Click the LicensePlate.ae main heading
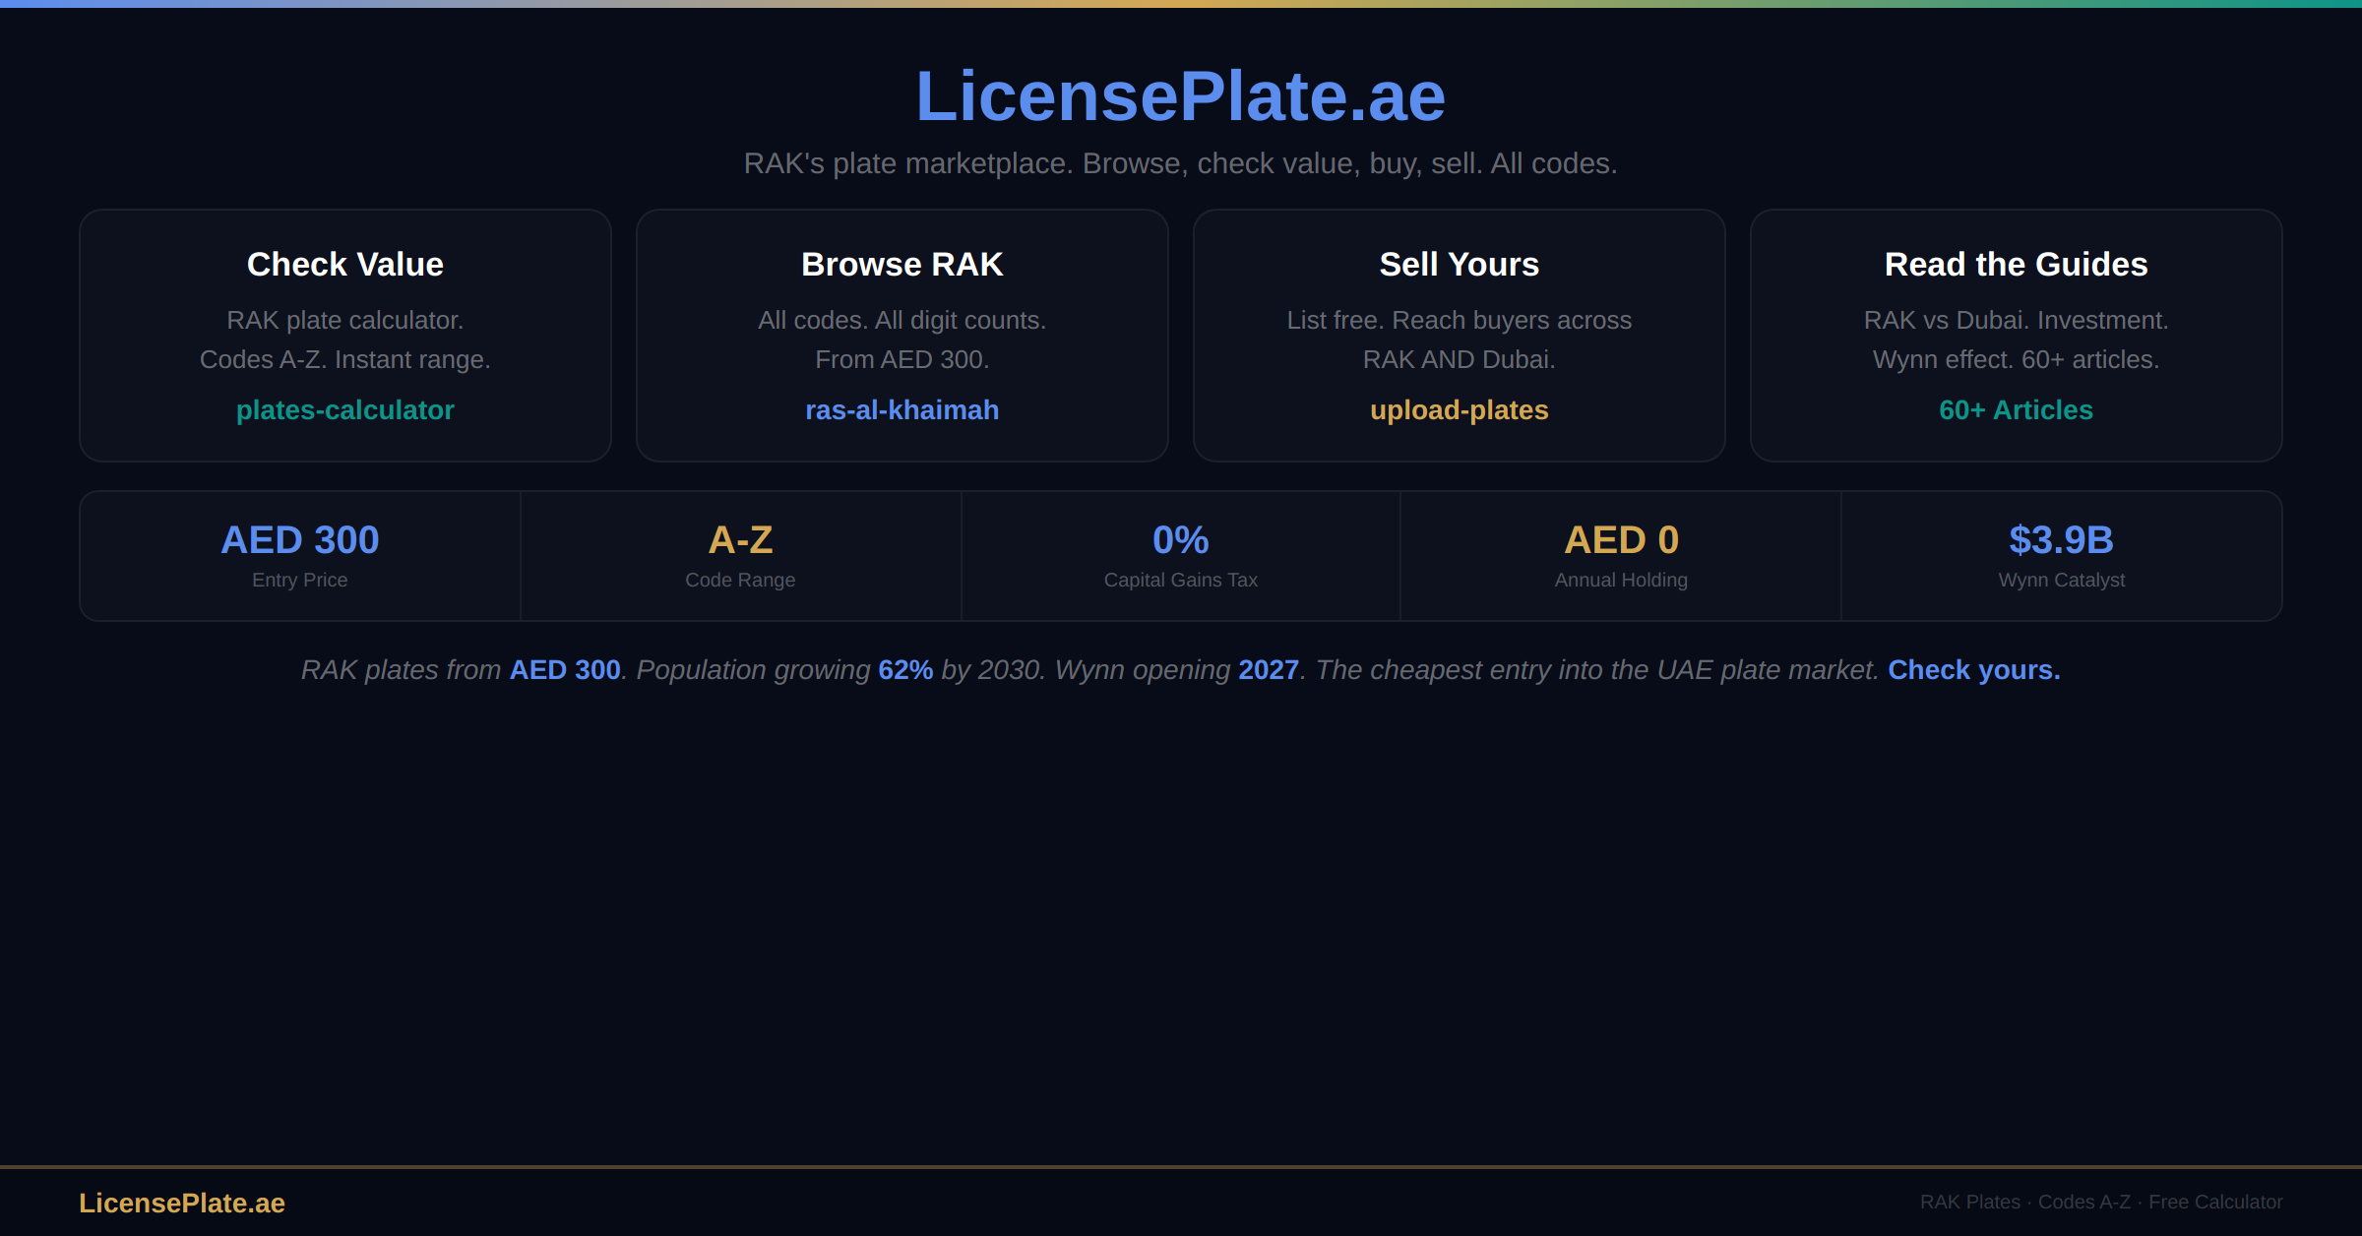Image resolution: width=2362 pixels, height=1236 pixels. coord(1180,96)
